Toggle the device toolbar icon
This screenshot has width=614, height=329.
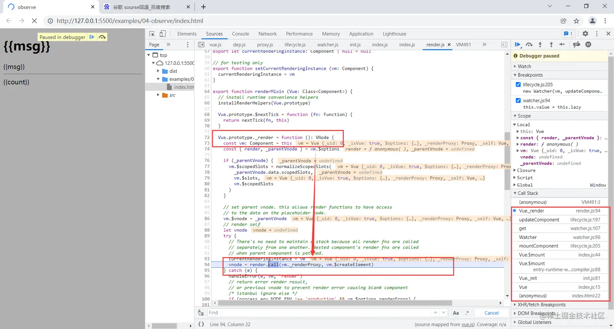pos(162,34)
